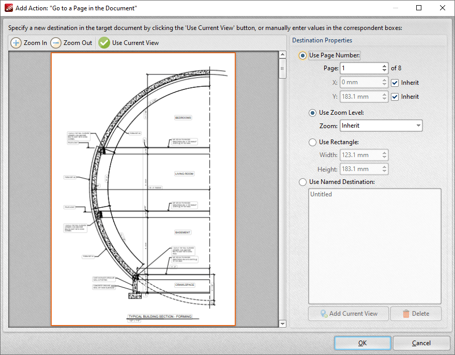Cancel the Add Action dialog
This screenshot has width=455, height=355.
[x=421, y=343]
